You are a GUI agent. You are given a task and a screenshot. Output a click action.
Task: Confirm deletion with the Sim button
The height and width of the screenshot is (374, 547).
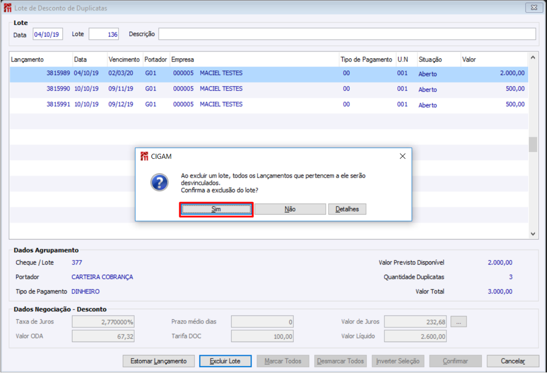(216, 209)
